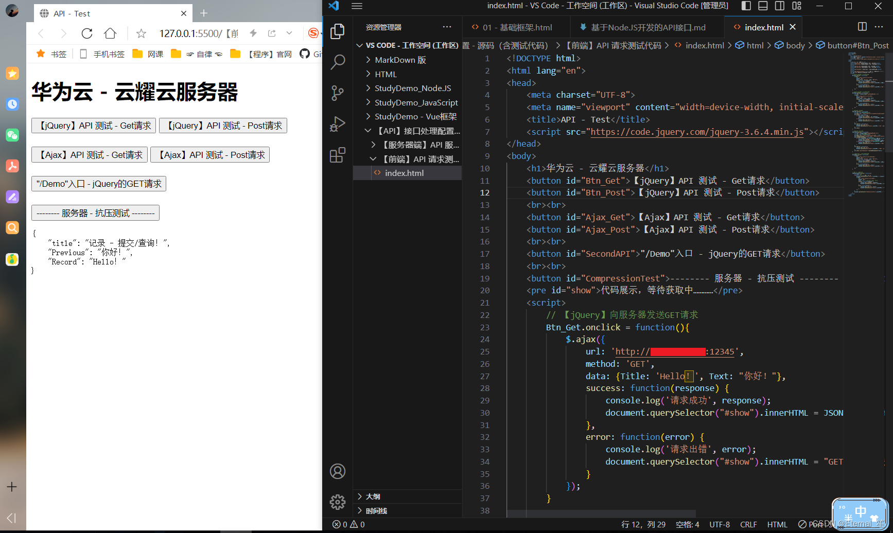Collapse the browser sidebar arrow icon
Screen dimensions: 893x533
point(11,518)
